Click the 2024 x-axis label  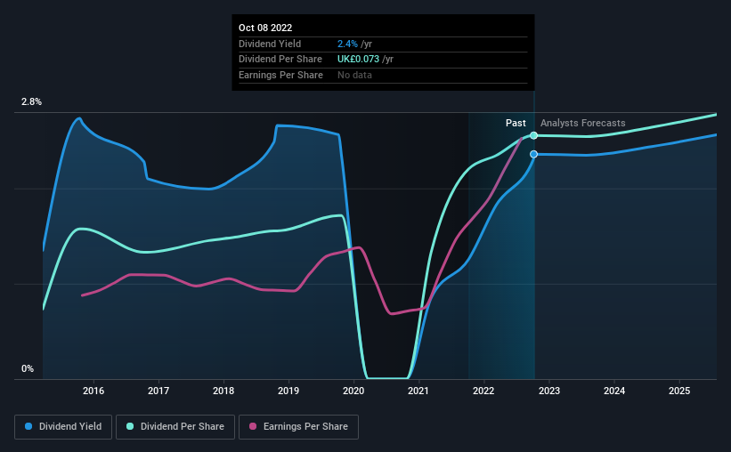[x=614, y=391]
